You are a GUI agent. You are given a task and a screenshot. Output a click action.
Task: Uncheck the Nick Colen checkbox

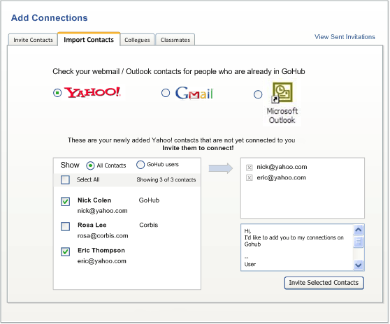tap(66, 201)
